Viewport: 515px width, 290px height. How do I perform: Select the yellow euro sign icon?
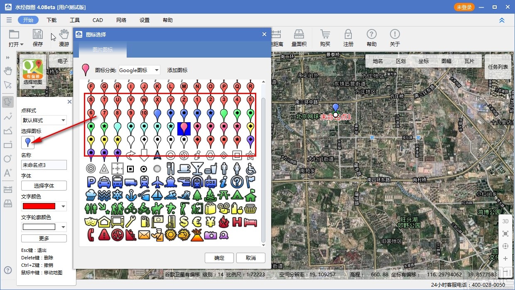(197, 222)
